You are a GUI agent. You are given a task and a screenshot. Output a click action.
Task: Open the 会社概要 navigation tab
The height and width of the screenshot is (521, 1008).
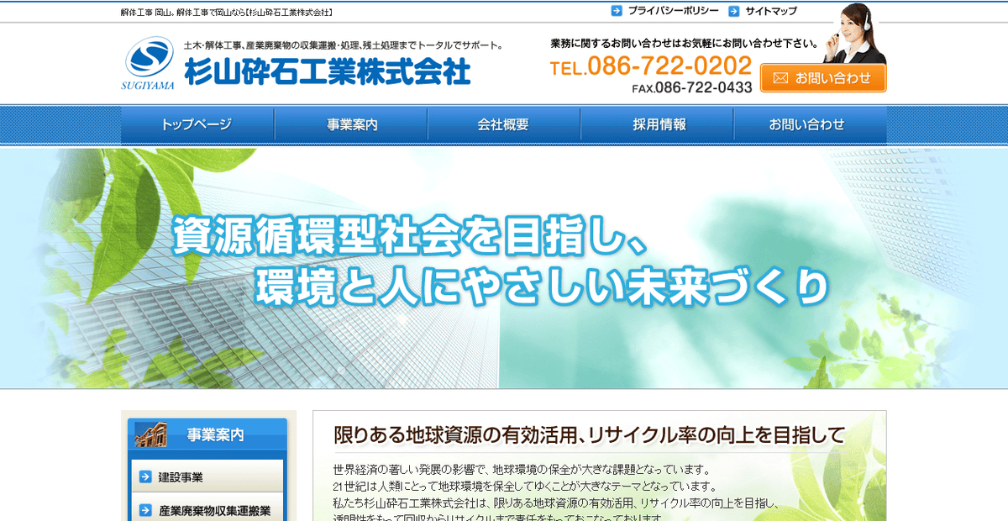pos(504,124)
